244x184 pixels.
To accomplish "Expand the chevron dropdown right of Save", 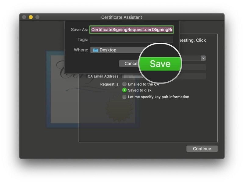I will [x=203, y=58].
